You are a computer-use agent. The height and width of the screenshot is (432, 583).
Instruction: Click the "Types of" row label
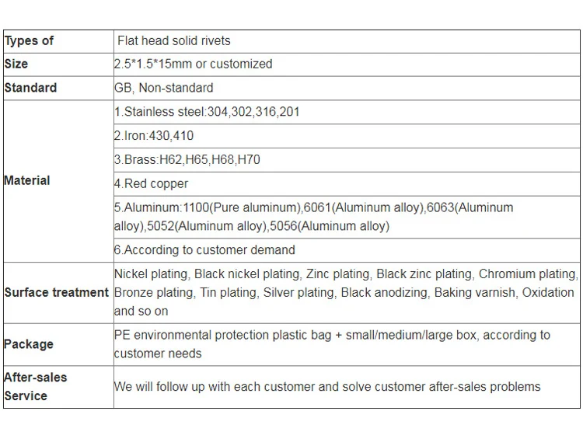point(30,40)
